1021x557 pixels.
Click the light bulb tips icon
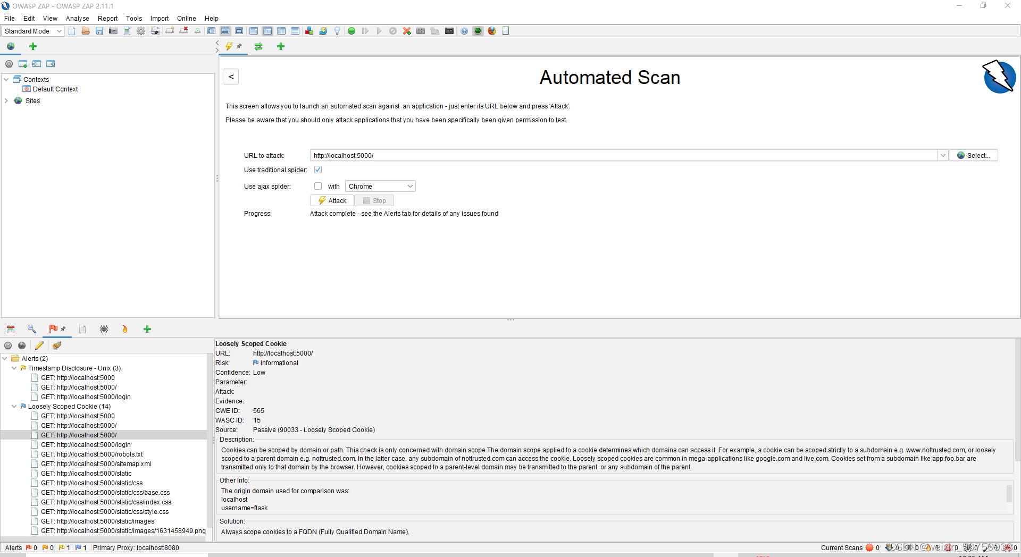tap(337, 31)
